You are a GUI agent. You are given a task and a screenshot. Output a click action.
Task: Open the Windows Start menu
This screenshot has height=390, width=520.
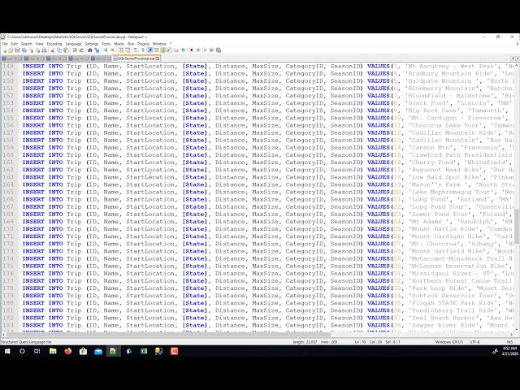coord(7,351)
